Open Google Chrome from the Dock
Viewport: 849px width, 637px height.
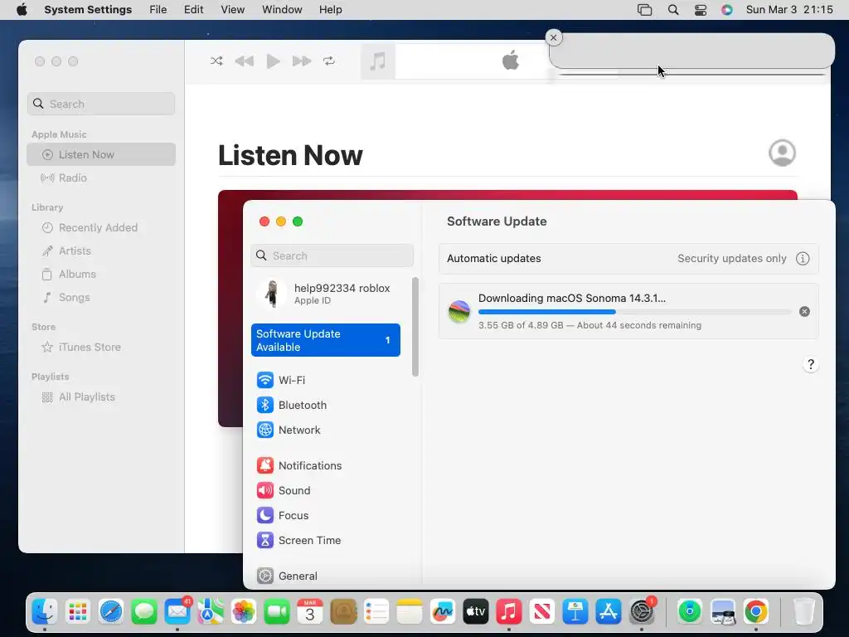tap(756, 611)
